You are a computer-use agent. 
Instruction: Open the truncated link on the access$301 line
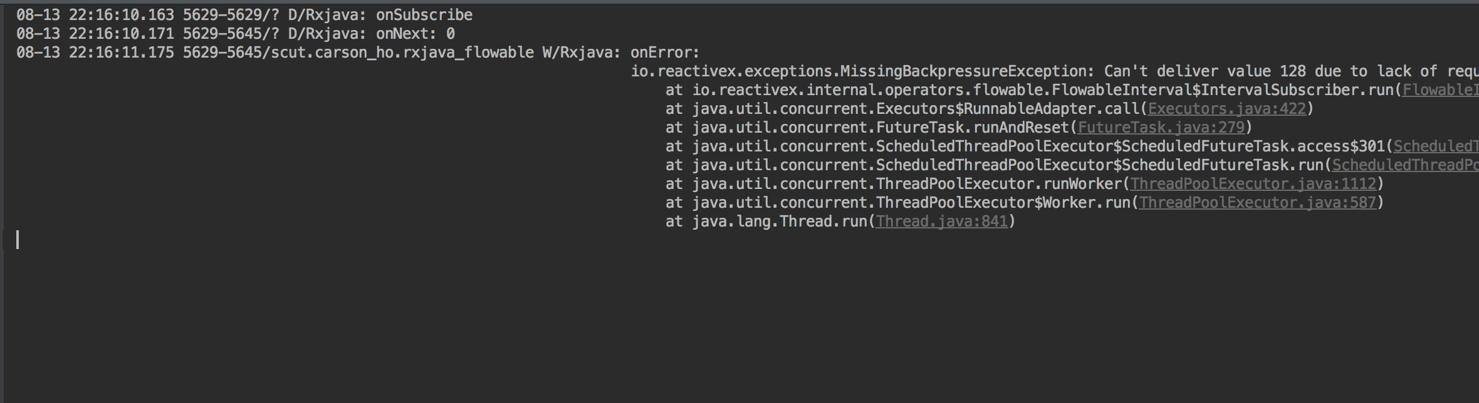click(1436, 146)
